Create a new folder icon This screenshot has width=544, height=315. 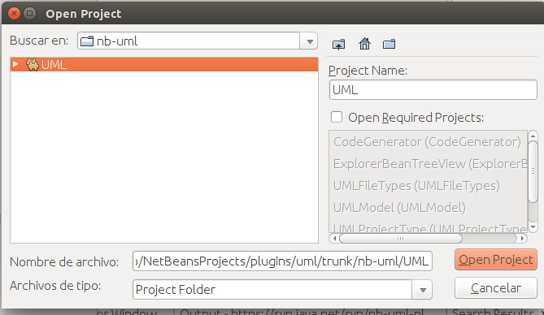389,44
